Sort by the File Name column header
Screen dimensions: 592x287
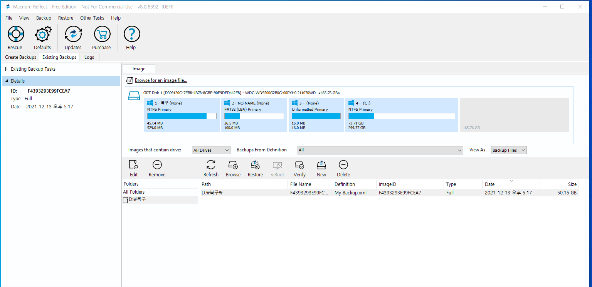310,184
